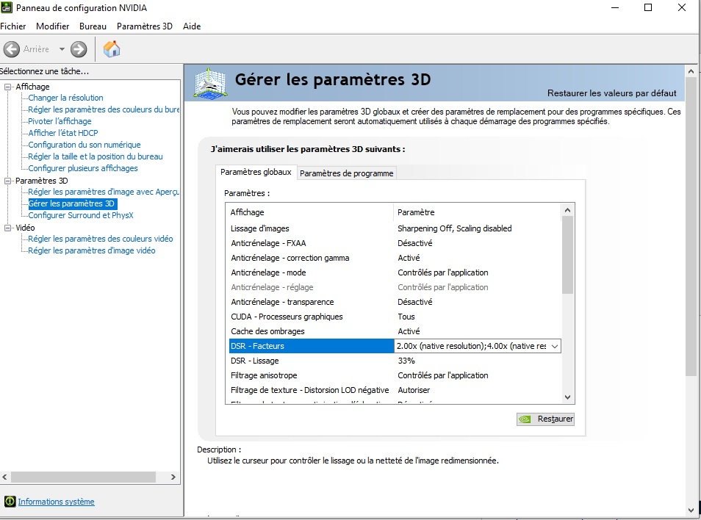Open Régler les paramètres des couleurs du bureau
This screenshot has width=701, height=520.
coord(104,109)
